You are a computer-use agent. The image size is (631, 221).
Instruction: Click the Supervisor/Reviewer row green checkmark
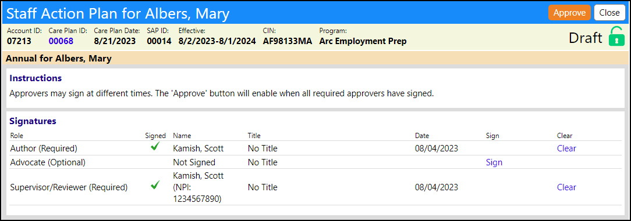tap(155, 186)
